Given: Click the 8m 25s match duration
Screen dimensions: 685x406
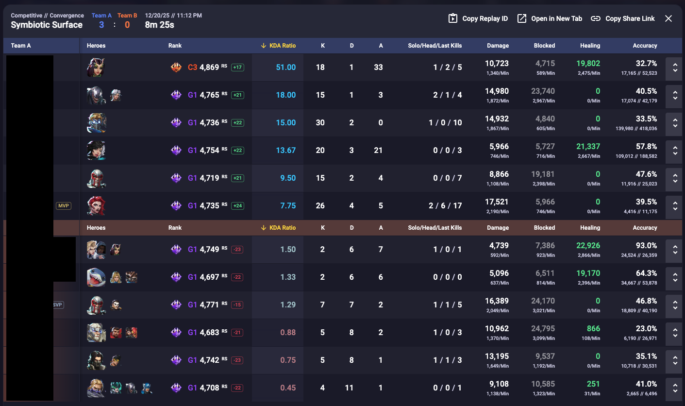Looking at the screenshot, I should tap(160, 25).
